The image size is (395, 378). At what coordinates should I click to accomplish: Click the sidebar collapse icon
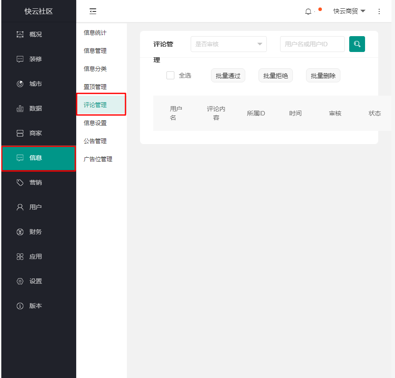coord(93,11)
